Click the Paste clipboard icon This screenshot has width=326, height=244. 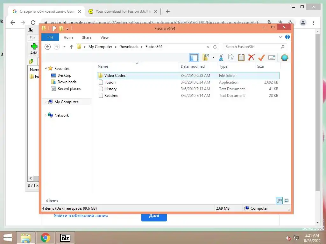(241, 58)
